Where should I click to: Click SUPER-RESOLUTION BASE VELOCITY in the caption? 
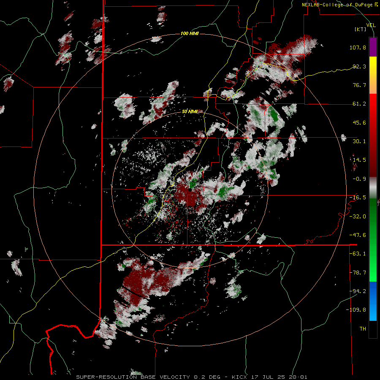pyautogui.click(x=133, y=377)
